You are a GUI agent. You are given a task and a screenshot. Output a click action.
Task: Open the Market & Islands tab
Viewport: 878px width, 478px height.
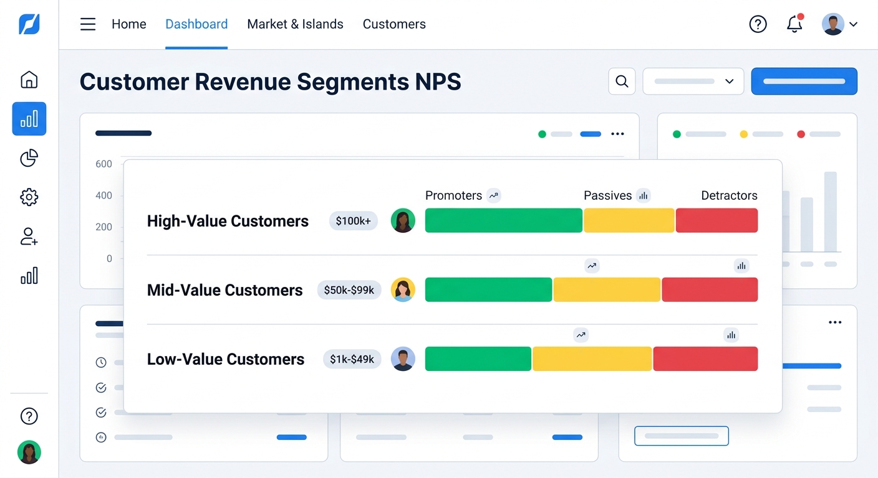295,24
